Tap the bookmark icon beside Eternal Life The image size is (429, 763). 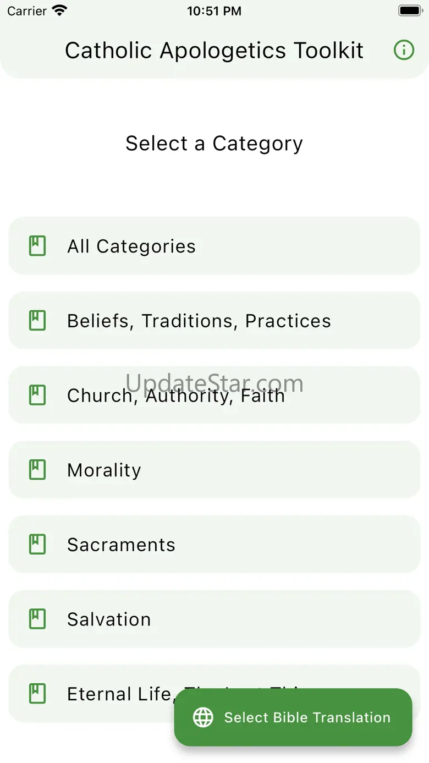tap(37, 694)
